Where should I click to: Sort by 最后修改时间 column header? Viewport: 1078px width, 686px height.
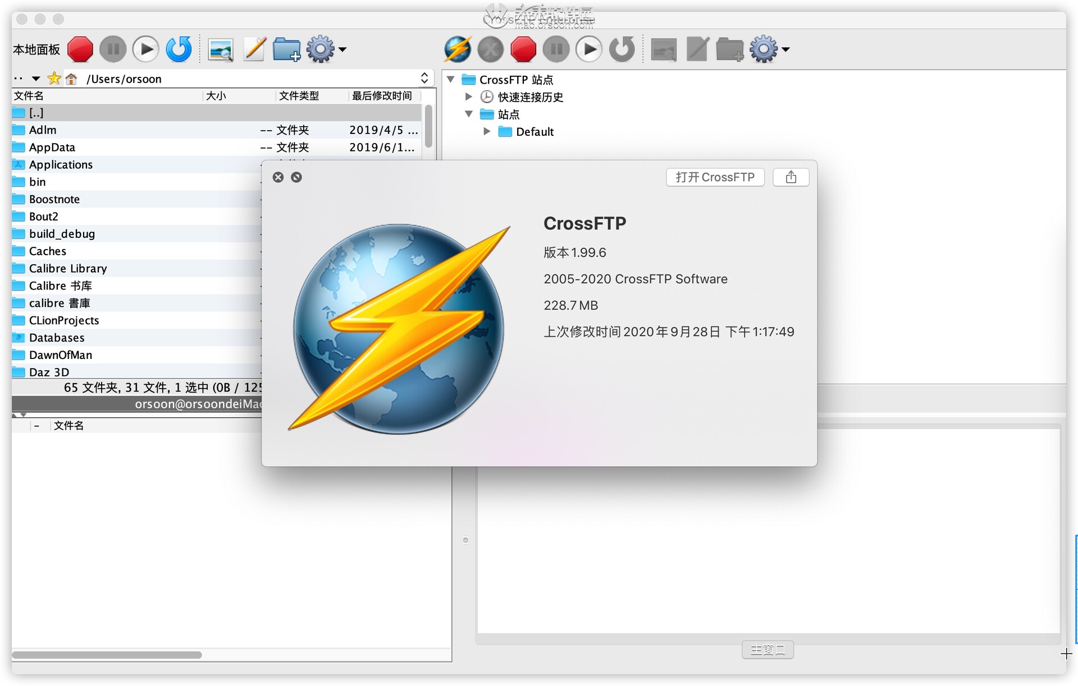tap(382, 96)
